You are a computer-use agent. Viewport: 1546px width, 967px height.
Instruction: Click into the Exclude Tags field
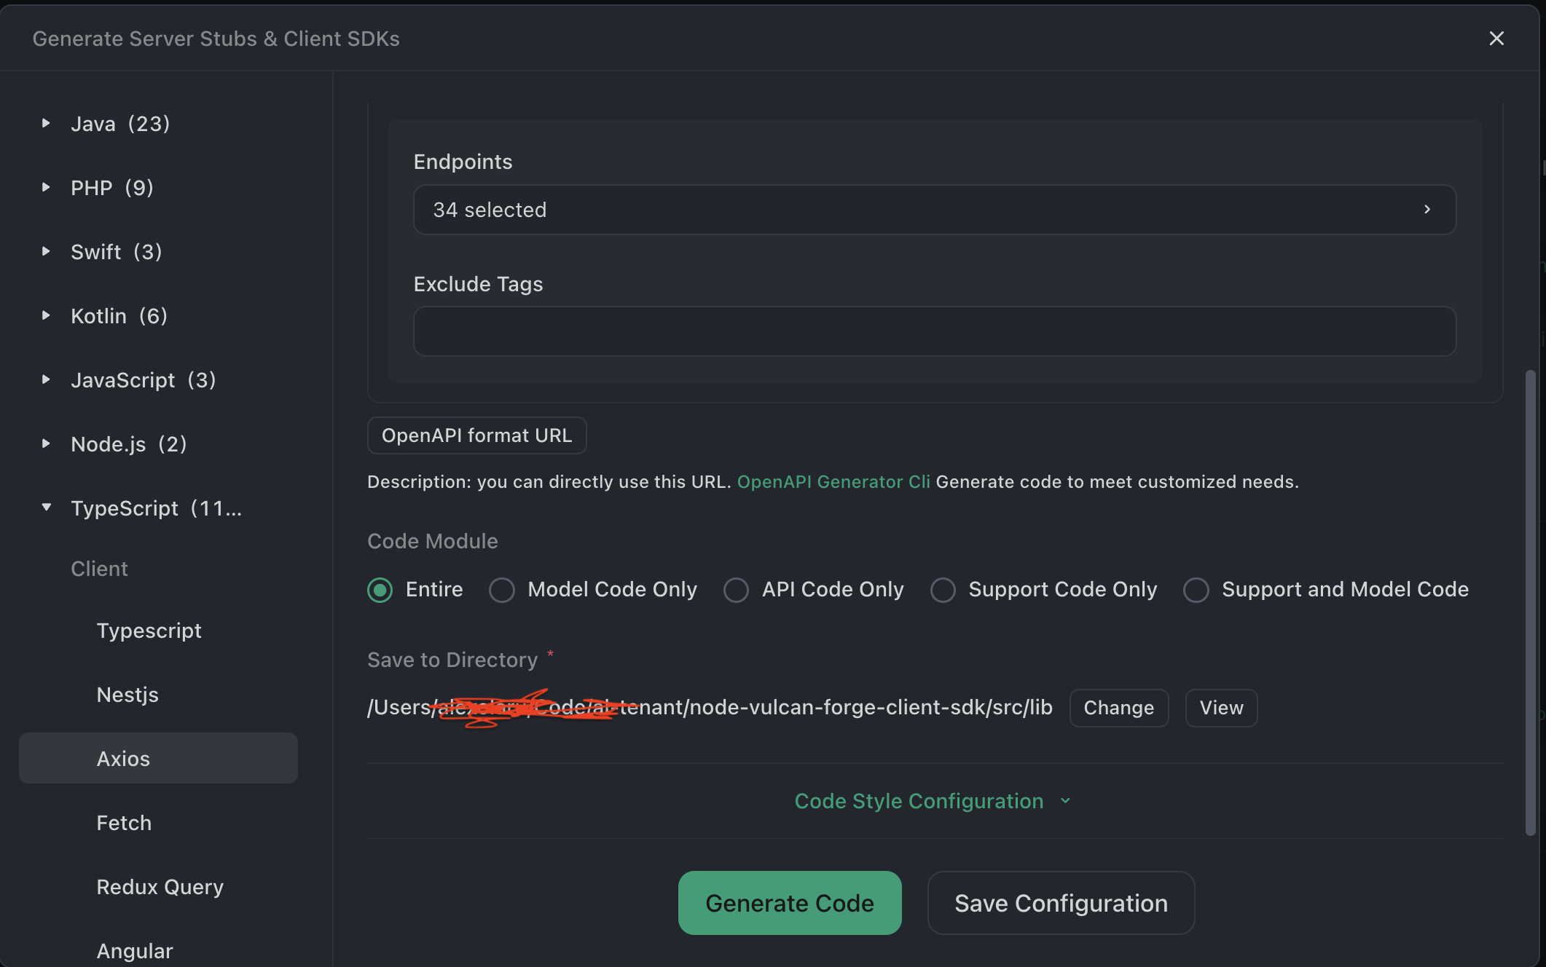pos(934,331)
